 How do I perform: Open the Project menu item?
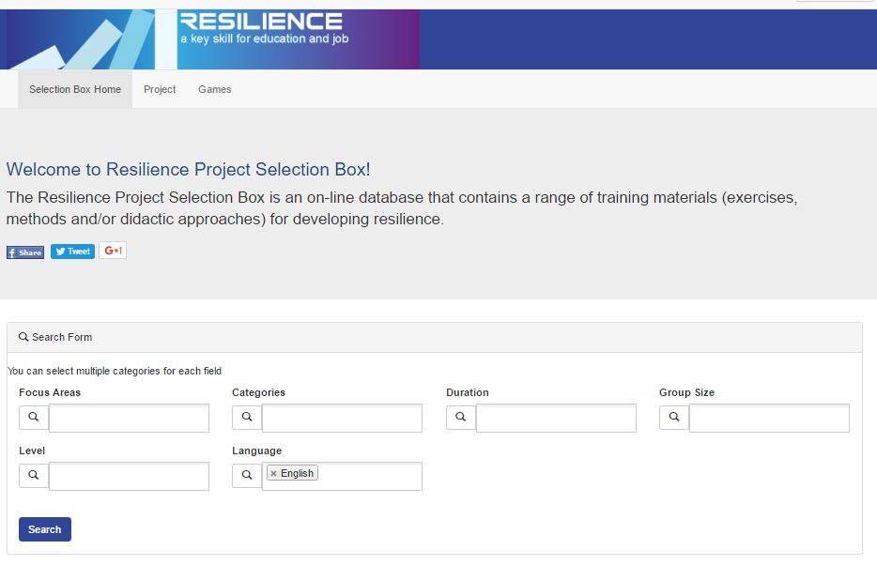coord(160,90)
